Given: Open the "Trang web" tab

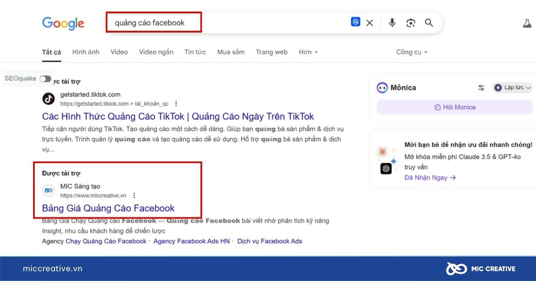Looking at the screenshot, I should [272, 52].
